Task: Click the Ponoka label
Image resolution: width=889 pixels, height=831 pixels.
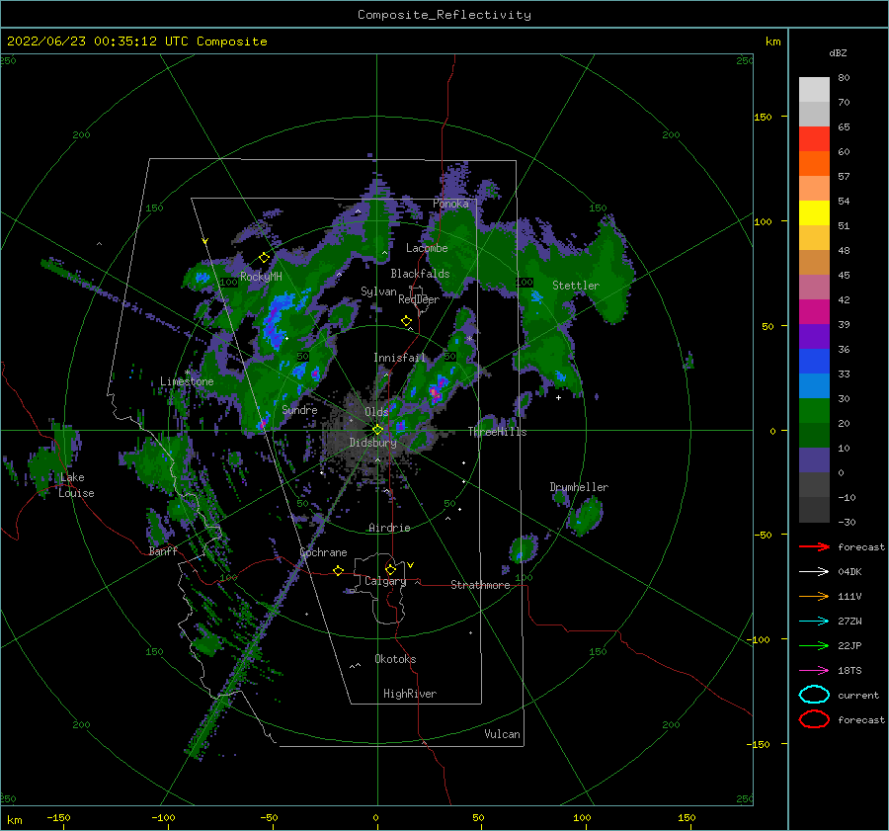Action: coord(450,204)
